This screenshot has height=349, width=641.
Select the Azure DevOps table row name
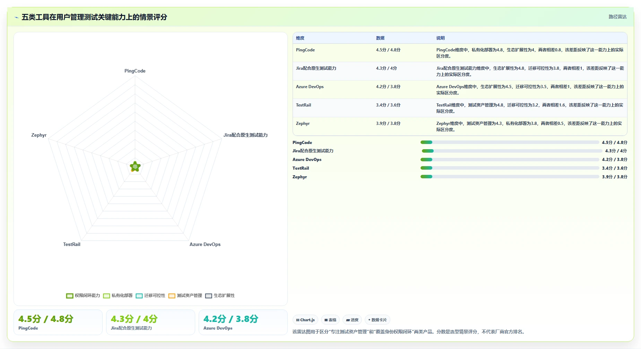tap(310, 87)
